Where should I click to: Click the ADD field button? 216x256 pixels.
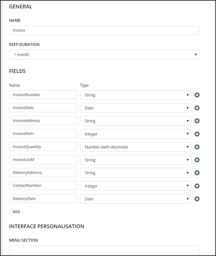coord(16,212)
